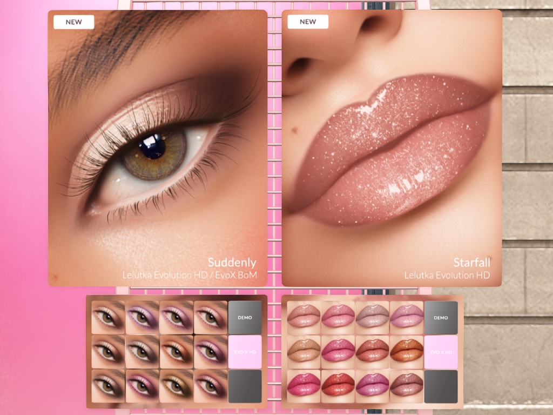Select the golden tan lip swatch in second row
The width and height of the screenshot is (553, 415).
(x=304, y=352)
